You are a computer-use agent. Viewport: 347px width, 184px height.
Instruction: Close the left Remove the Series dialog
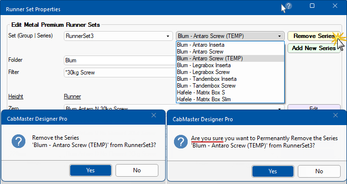click(x=154, y=115)
